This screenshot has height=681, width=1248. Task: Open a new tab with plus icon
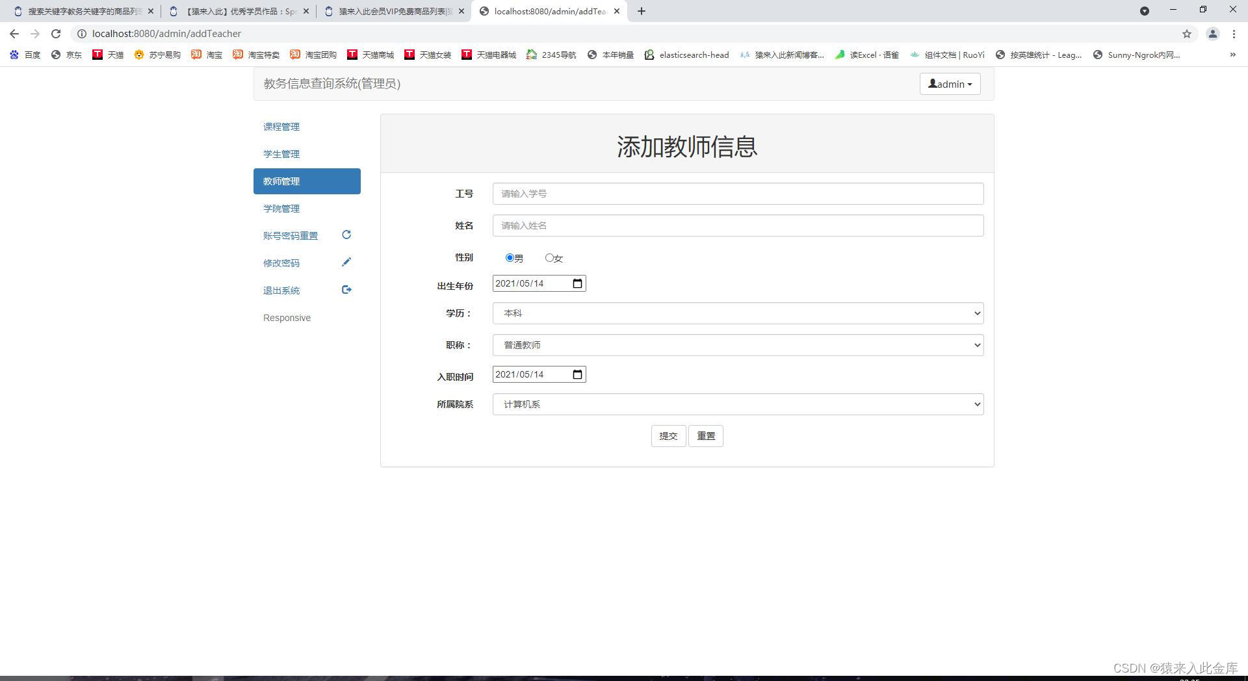click(x=642, y=11)
